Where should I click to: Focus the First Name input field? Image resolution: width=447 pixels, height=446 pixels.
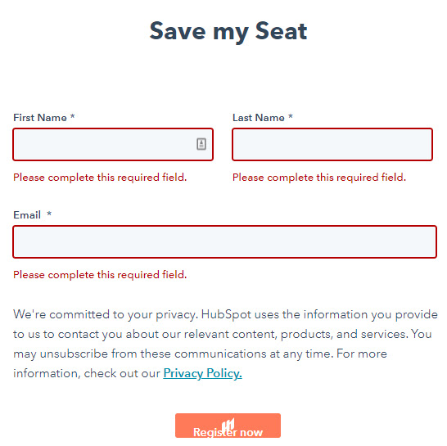(113, 145)
